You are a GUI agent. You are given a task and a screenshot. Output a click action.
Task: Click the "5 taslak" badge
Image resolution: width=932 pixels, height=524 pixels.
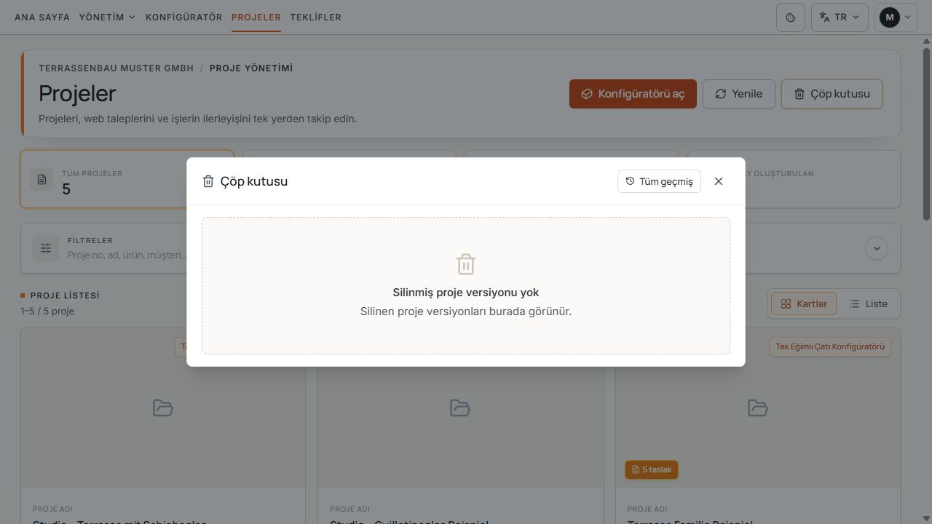point(652,469)
